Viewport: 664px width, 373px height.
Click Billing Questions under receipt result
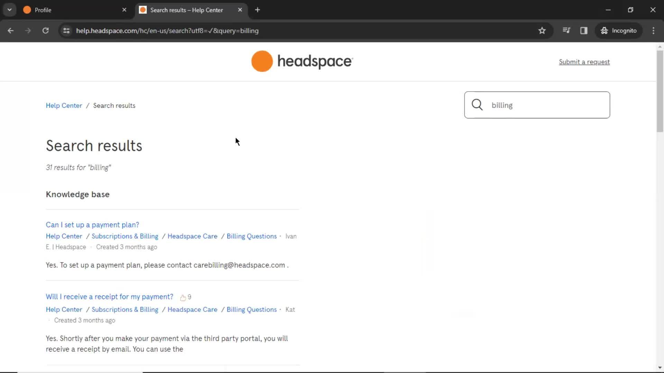tap(251, 309)
